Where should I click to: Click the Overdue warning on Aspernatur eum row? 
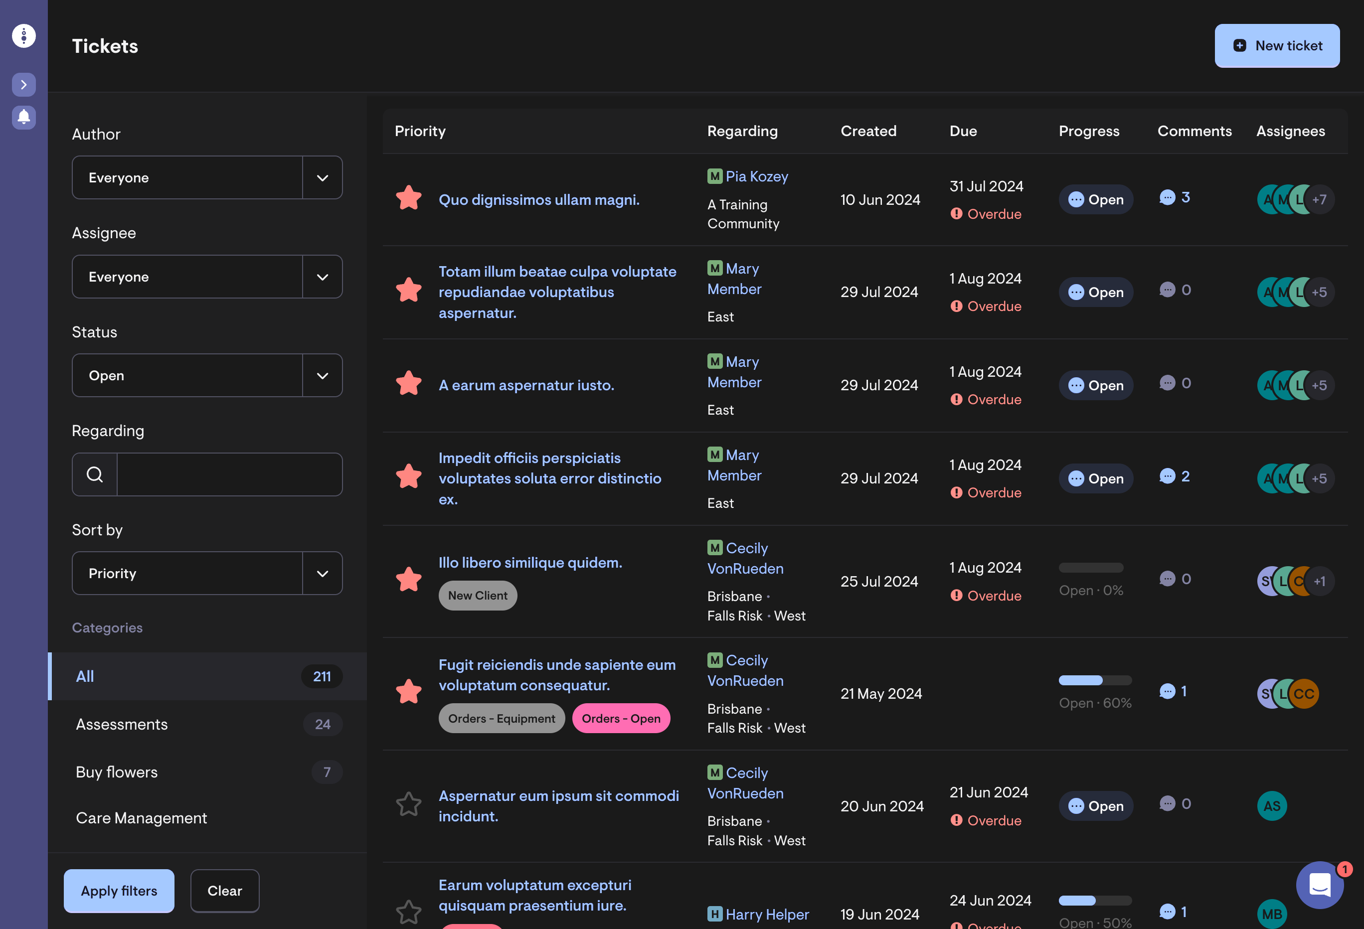pyautogui.click(x=986, y=820)
